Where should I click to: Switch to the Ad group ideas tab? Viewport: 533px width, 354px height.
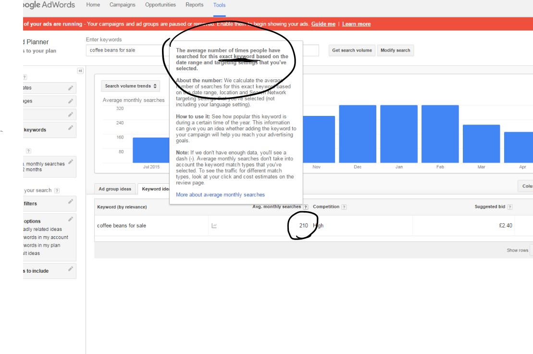pyautogui.click(x=115, y=189)
